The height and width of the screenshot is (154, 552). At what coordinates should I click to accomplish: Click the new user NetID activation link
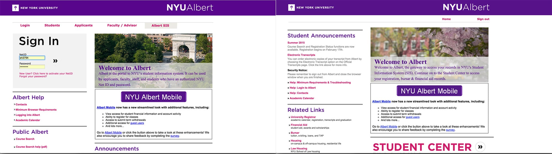(x=46, y=74)
